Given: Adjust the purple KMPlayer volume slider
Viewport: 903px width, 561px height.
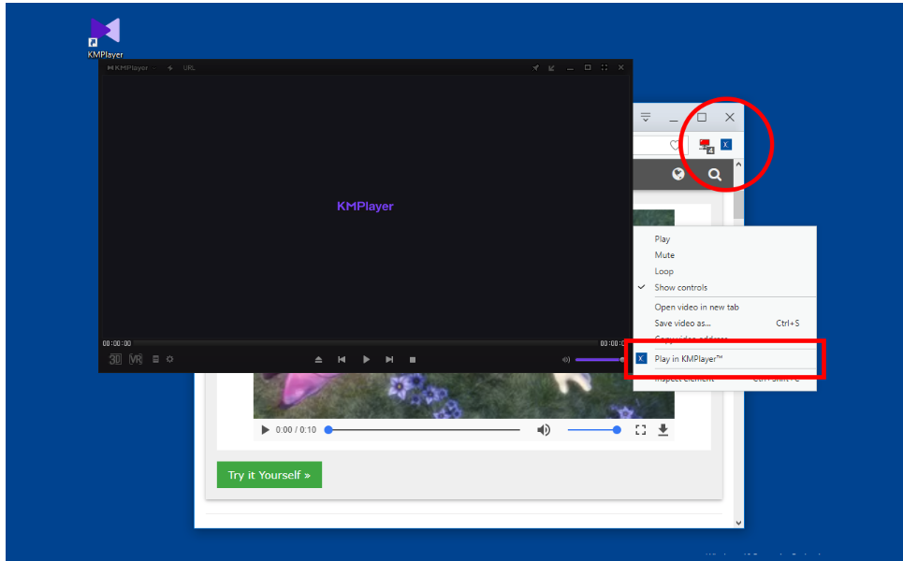Looking at the screenshot, I should coord(600,360).
